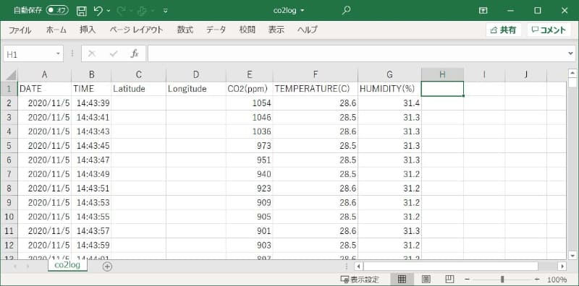Image resolution: width=579 pixels, height=286 pixels.
Task: Open the ページ レイアウト tab
Action: pos(136,30)
